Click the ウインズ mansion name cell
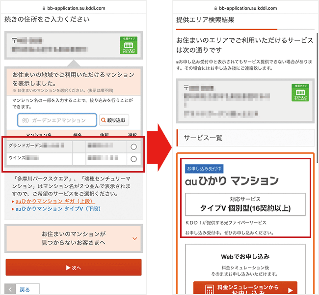This screenshot has width=319, height=295. coord(39,159)
